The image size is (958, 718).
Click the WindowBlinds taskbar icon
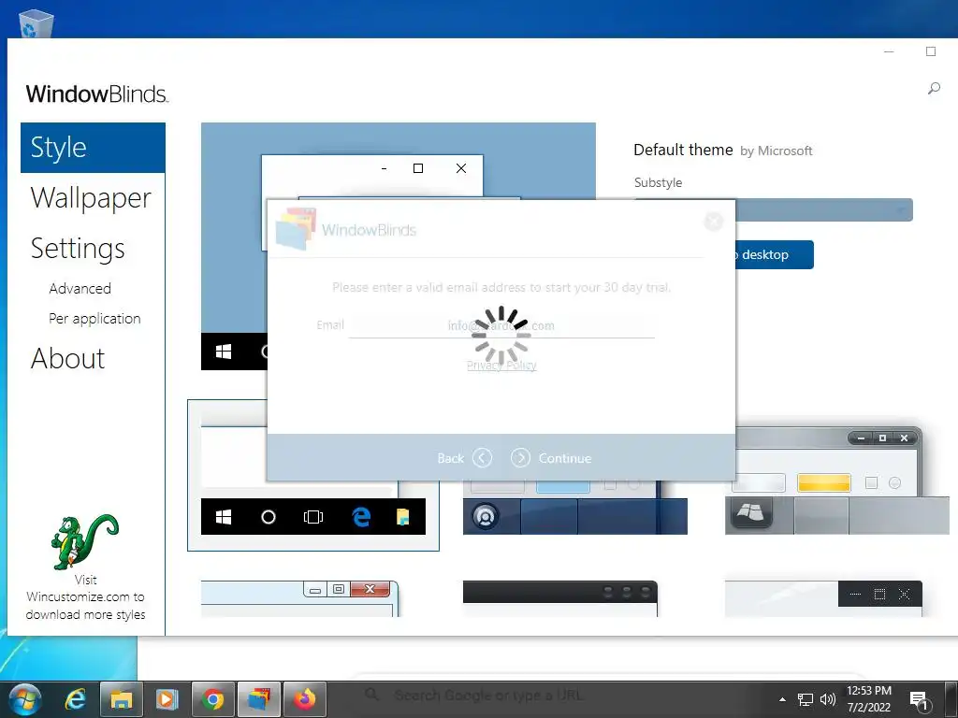click(x=259, y=699)
